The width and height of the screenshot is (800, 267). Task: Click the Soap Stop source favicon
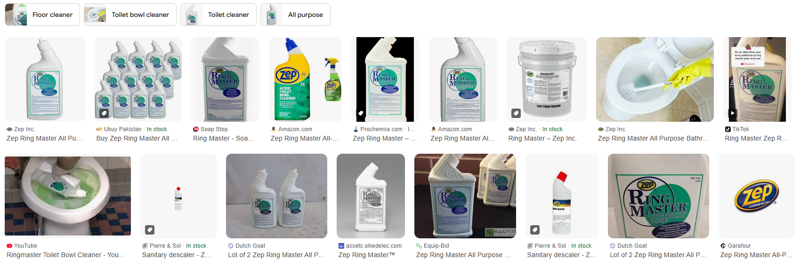click(x=196, y=129)
